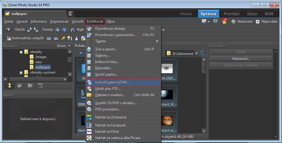Open the Strom dropdown in Navigátor
Viewport: 282px width, 143px height.
point(63,46)
